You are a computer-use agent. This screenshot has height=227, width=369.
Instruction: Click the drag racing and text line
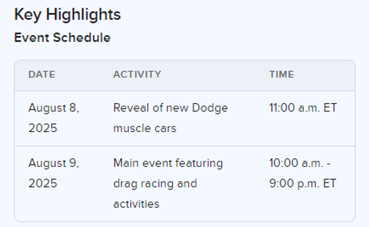pyautogui.click(x=155, y=184)
